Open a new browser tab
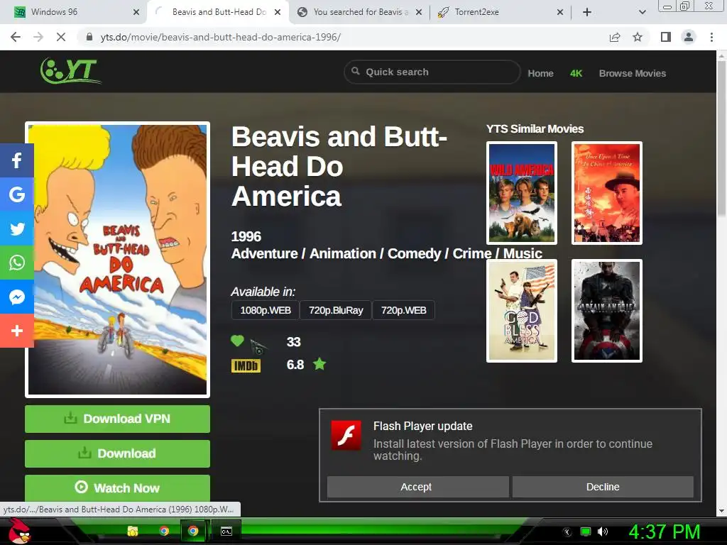This screenshot has width=727, height=545. click(587, 12)
